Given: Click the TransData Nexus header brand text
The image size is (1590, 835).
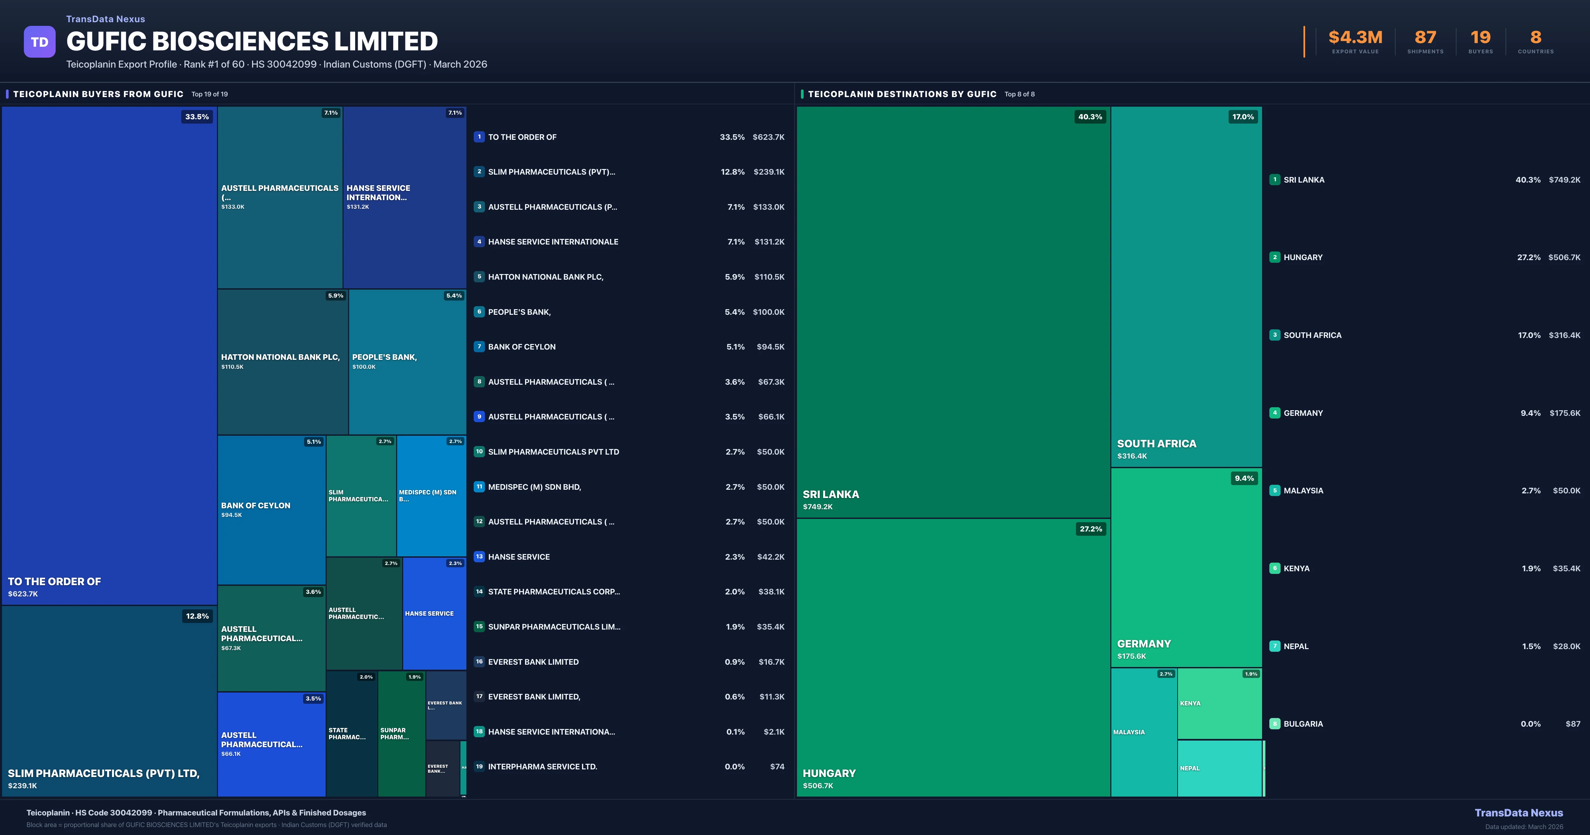Looking at the screenshot, I should click(x=106, y=19).
